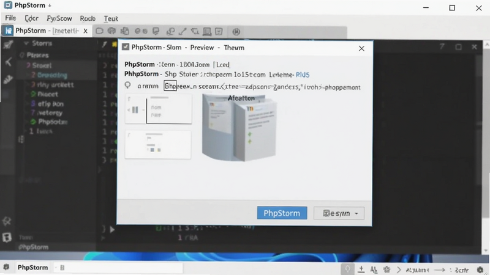This screenshot has height=275, width=490.
Task: Click the pencil icon above editor gutter
Action: click(105, 45)
